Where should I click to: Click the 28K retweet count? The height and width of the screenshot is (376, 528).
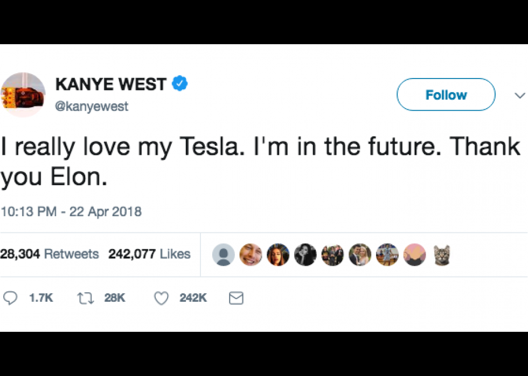pyautogui.click(x=114, y=298)
